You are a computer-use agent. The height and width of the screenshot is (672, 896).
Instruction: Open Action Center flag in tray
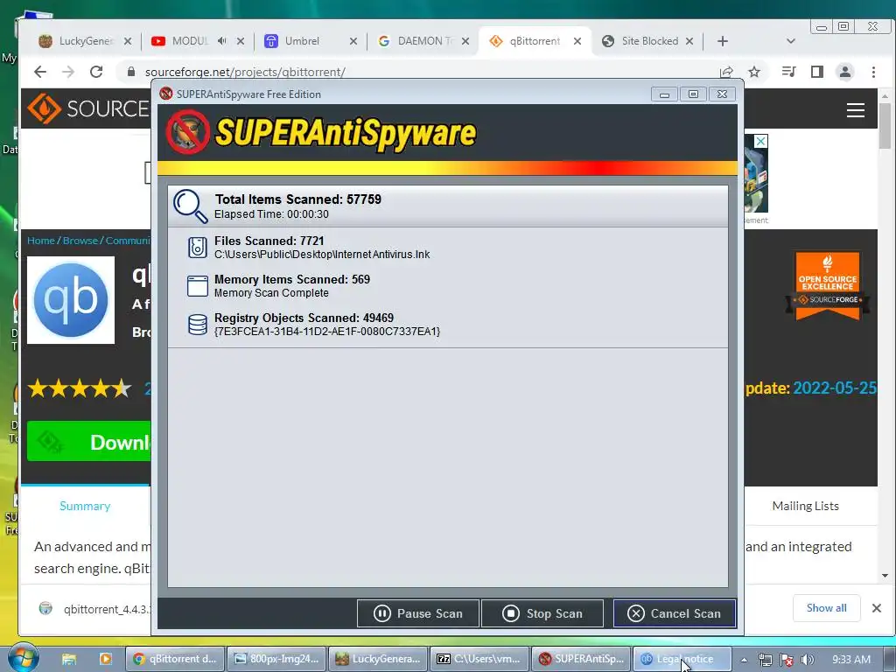coord(787,660)
